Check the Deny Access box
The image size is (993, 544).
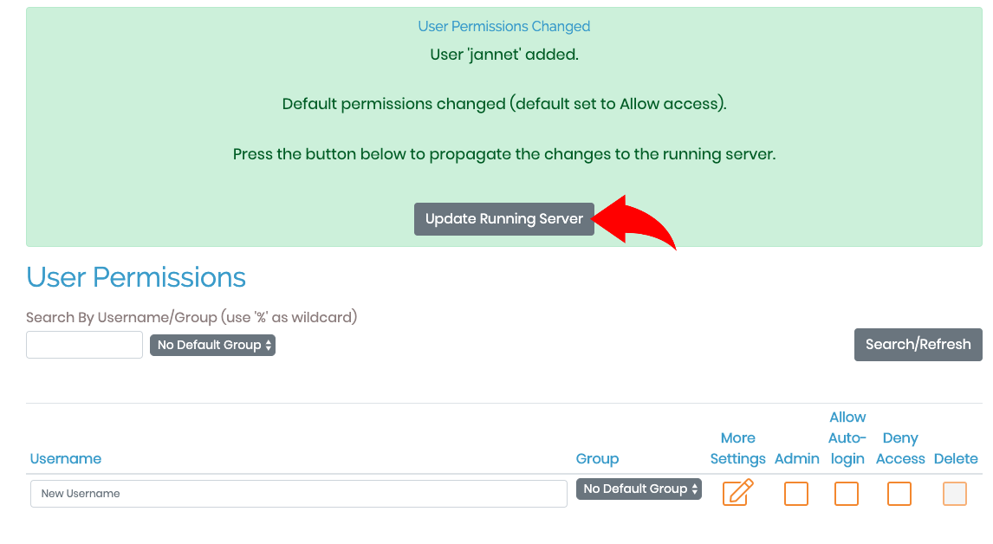click(899, 494)
